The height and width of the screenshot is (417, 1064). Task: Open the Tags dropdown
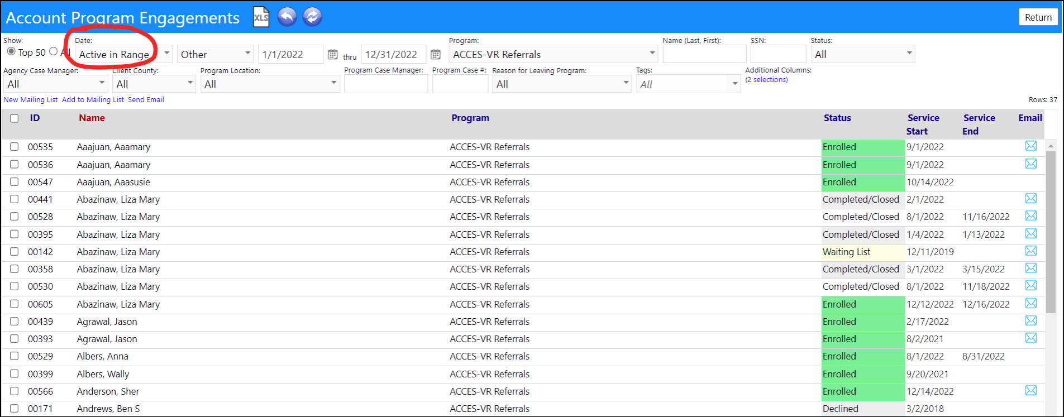688,84
